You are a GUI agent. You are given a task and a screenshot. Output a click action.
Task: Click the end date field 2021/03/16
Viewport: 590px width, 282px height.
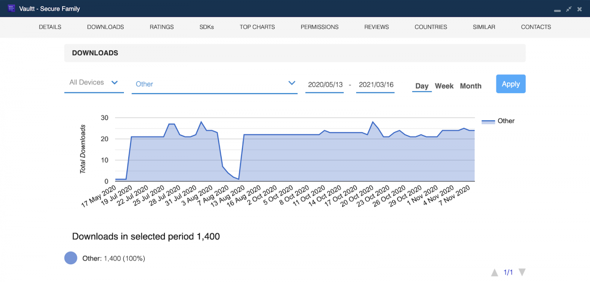click(x=375, y=85)
